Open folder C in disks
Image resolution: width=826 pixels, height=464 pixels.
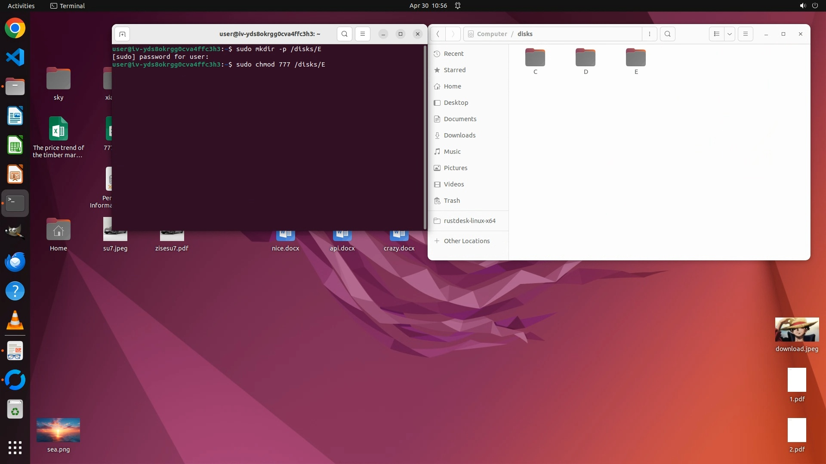tap(535, 58)
